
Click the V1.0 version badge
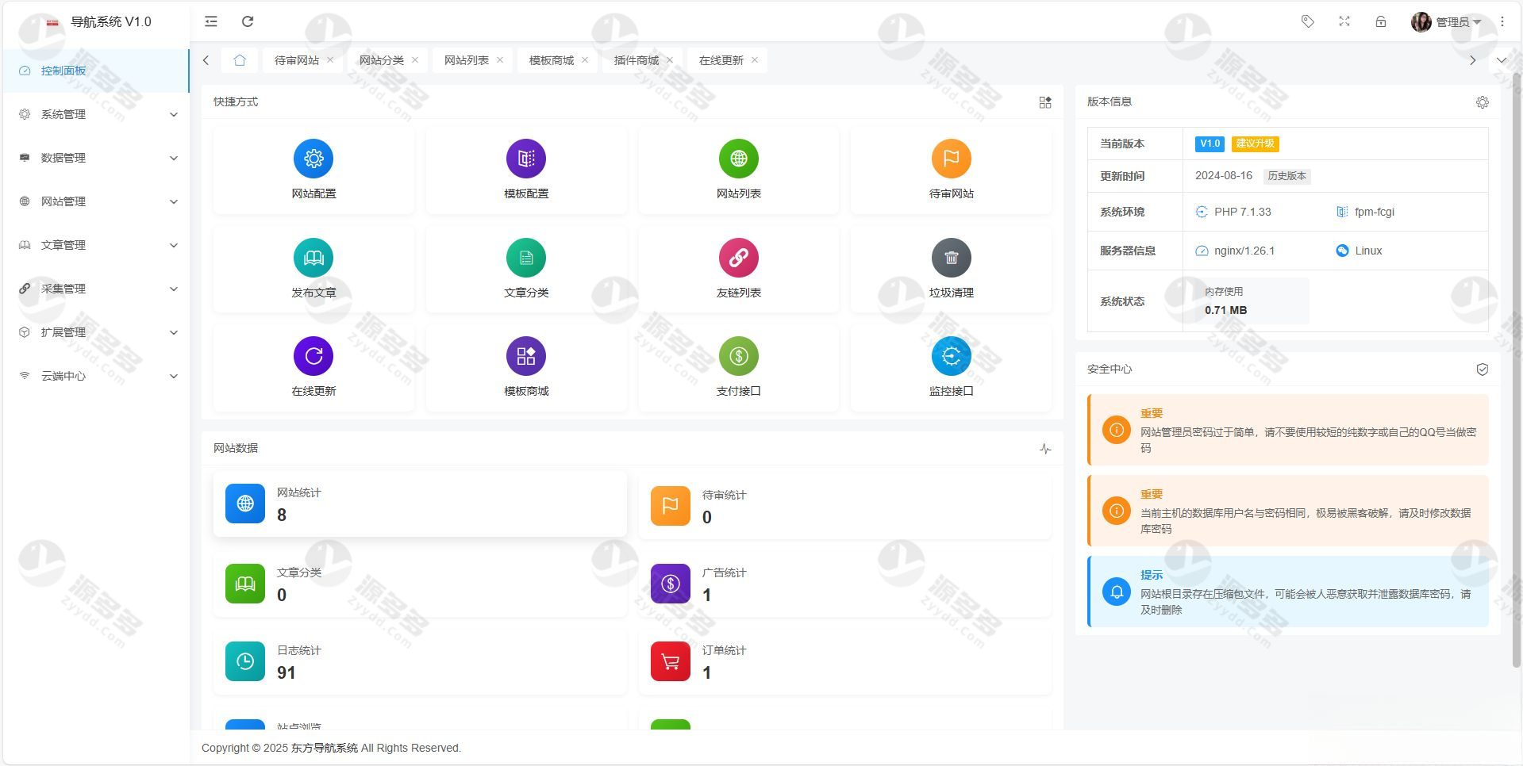coord(1210,144)
